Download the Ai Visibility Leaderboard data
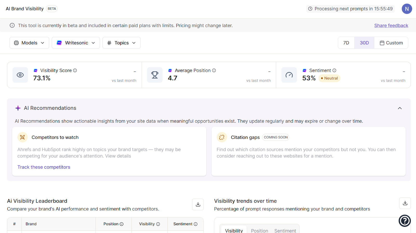 coord(198,204)
